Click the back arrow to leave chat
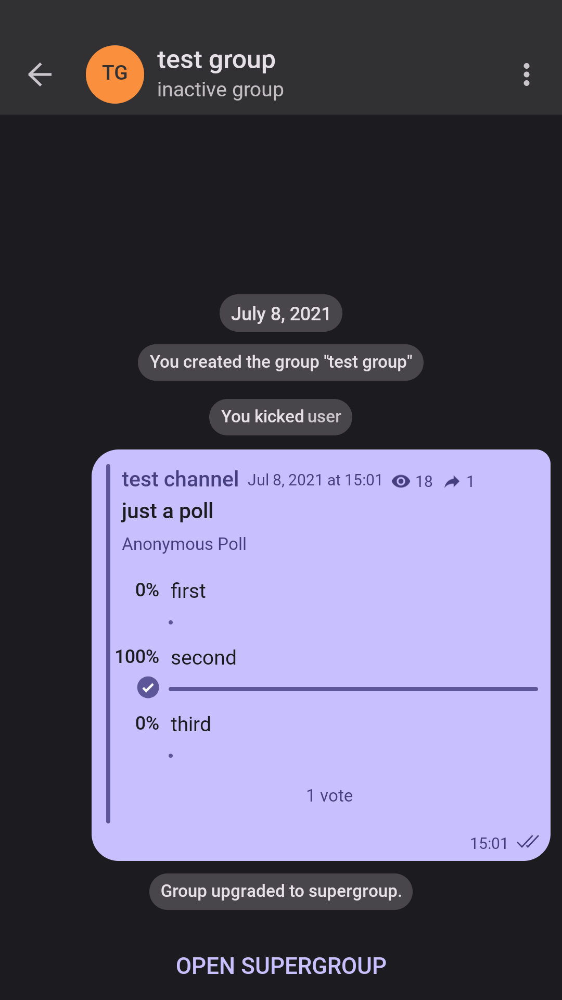 (x=40, y=74)
